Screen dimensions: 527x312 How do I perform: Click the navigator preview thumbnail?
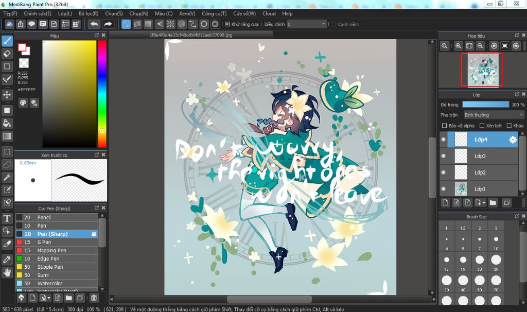coord(482,70)
